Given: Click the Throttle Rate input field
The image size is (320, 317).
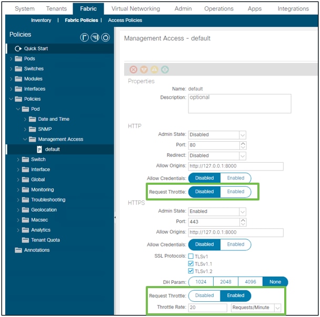Looking at the screenshot, I should click(207, 308).
